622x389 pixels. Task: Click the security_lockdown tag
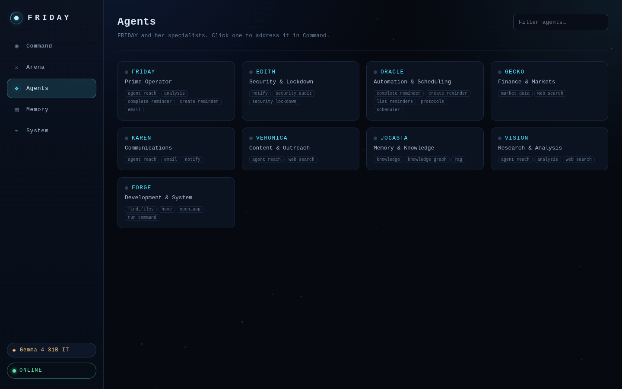point(274,102)
